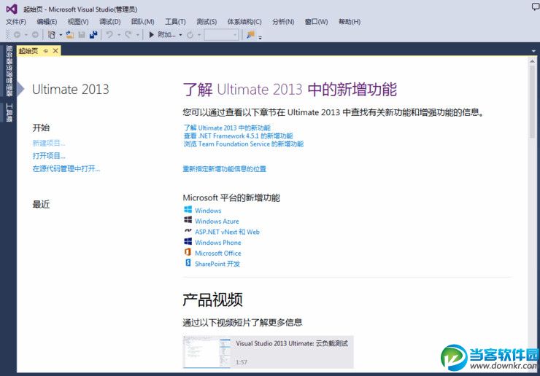Open 了解 Ultimate 2013 中的新功能 link
The width and height of the screenshot is (540, 376).
[227, 128]
